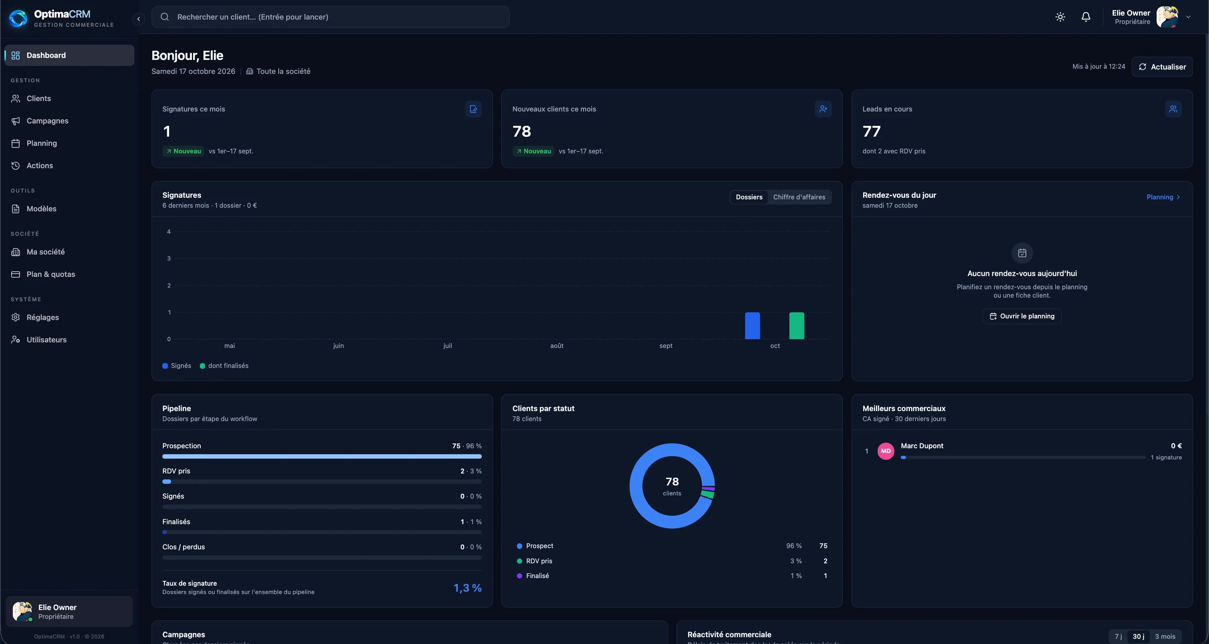Viewport: 1209px width, 644px height.
Task: Click the Prospection progress bar
Action: [x=322, y=456]
